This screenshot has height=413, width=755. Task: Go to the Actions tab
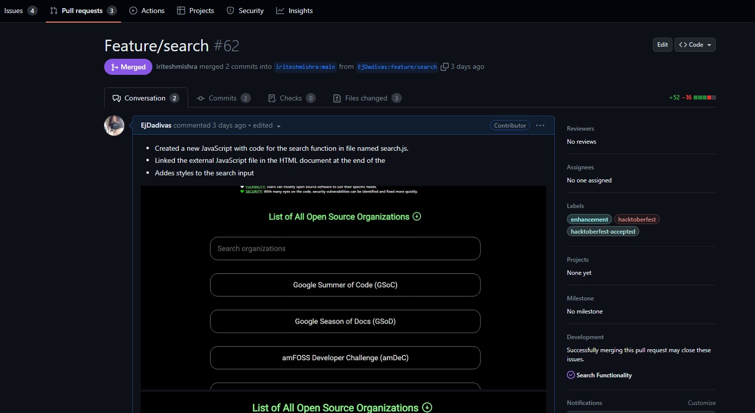coord(147,11)
